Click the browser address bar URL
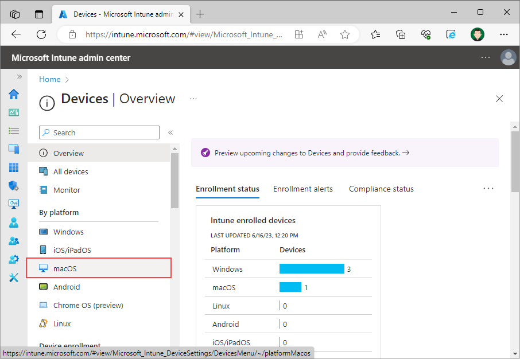This screenshot has height=359, width=520. pyautogui.click(x=184, y=34)
